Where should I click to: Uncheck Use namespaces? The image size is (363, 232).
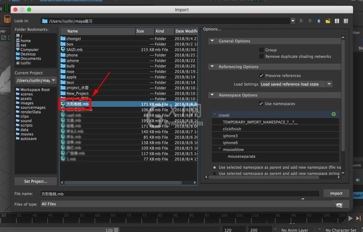261,104
